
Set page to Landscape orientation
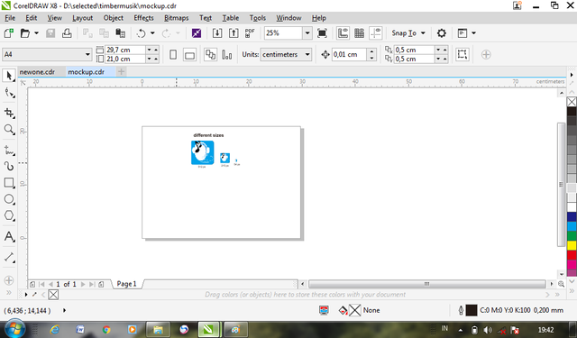(x=189, y=55)
